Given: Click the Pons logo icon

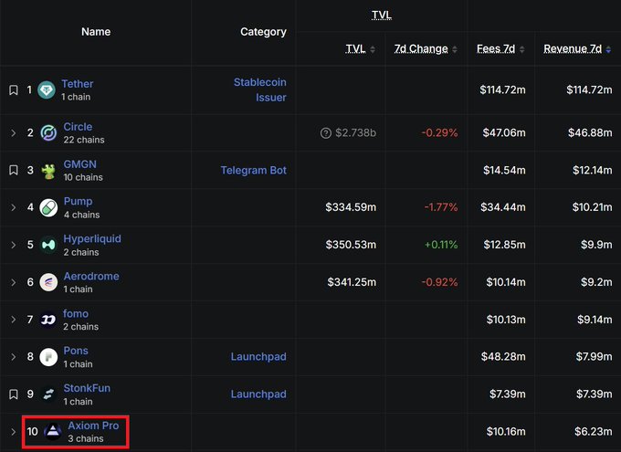Looking at the screenshot, I should (x=48, y=357).
